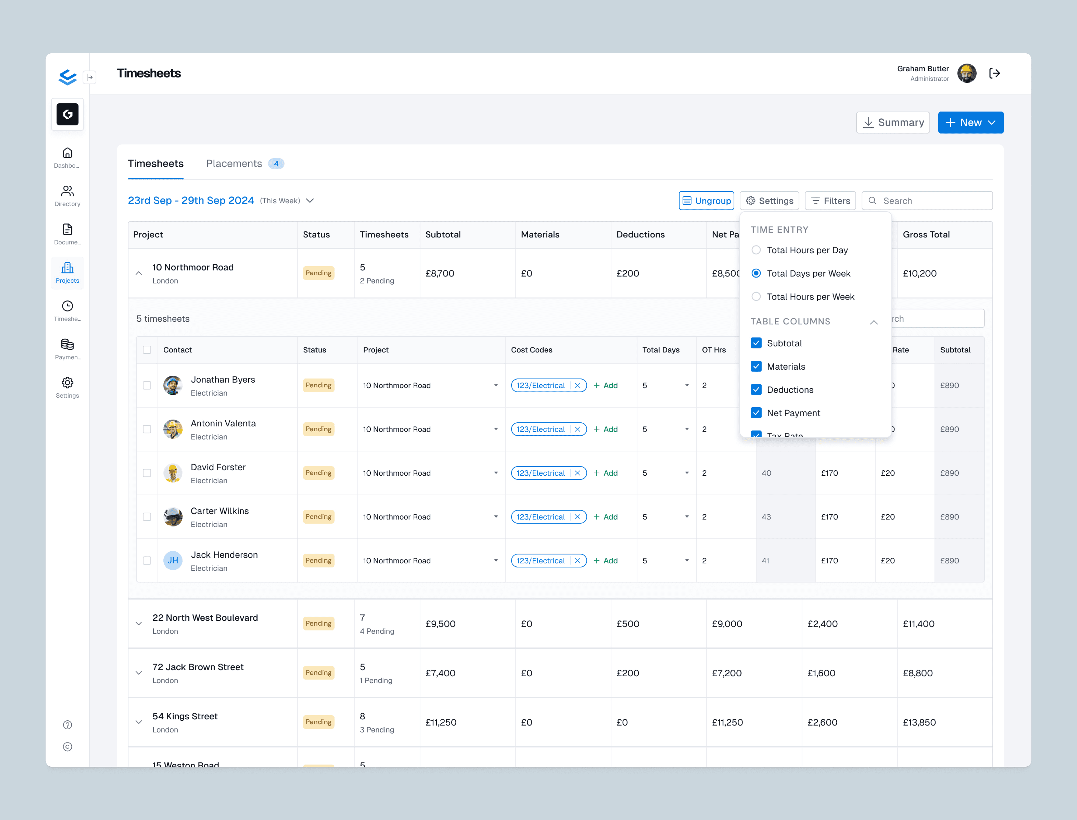This screenshot has width=1077, height=820.
Task: Expand the 22 North West Boulevard row
Action: pyautogui.click(x=139, y=624)
